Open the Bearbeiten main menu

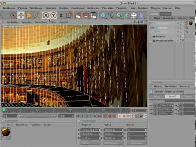coord(9,8)
